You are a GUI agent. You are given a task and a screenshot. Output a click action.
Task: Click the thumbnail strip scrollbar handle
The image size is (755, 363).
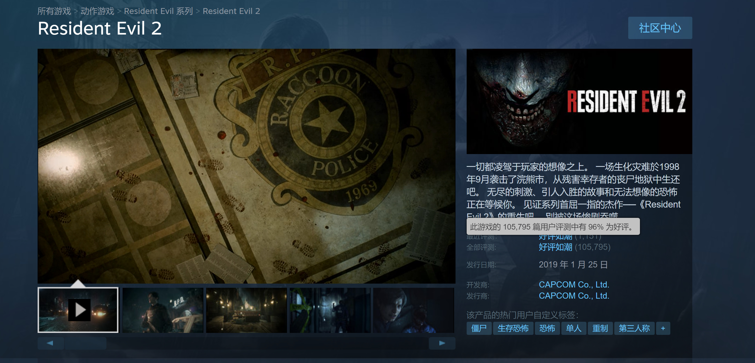click(x=86, y=343)
